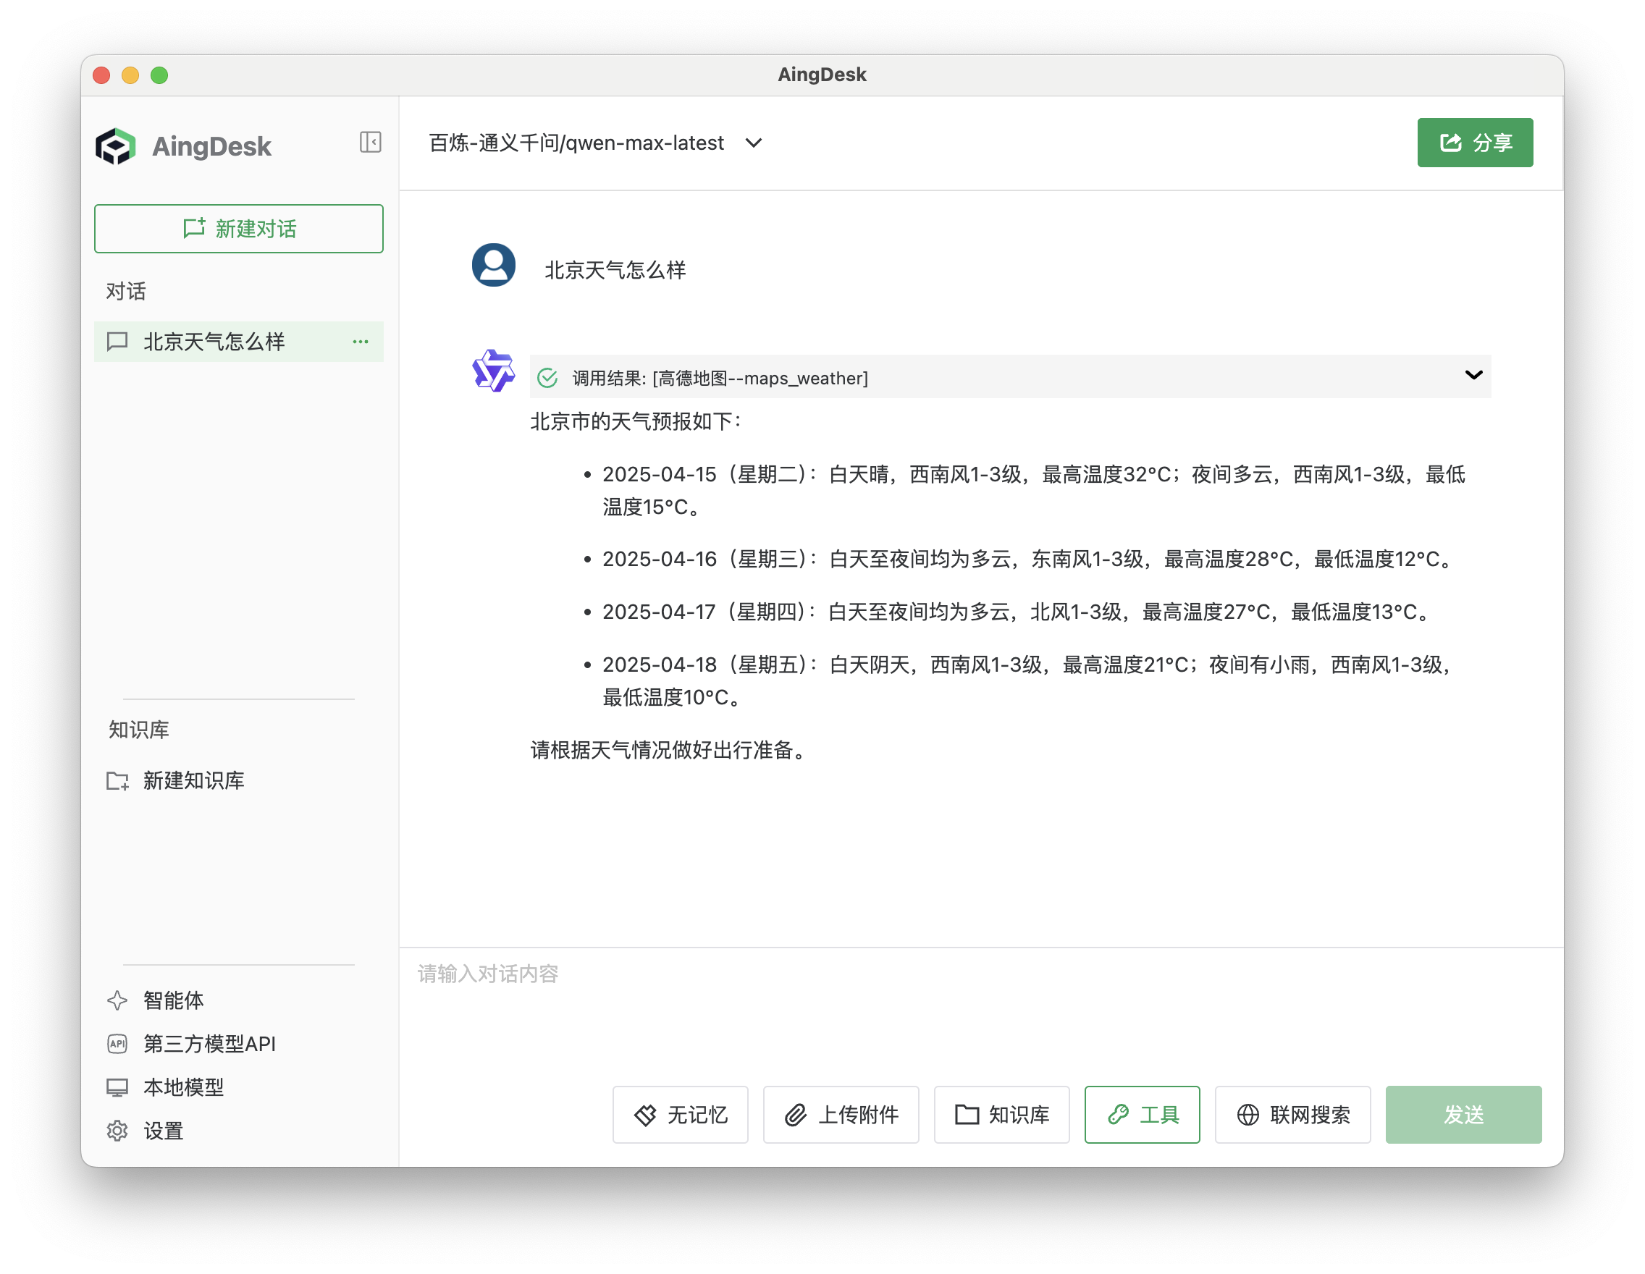Screen dimensions: 1645x1274
Task: Open the 知识库 selector in input toolbar
Action: [1002, 1114]
